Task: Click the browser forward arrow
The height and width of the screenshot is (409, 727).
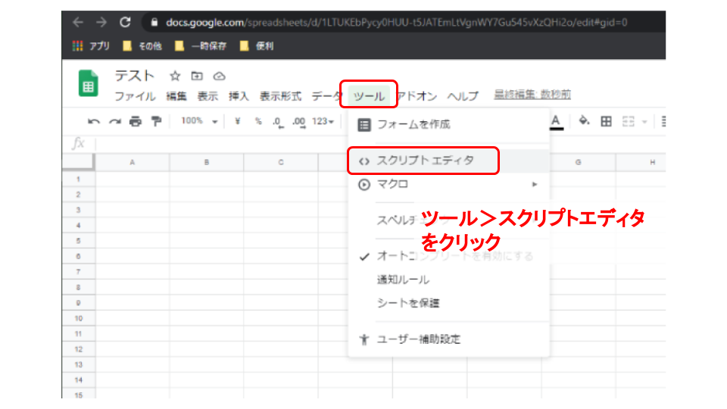Action: [101, 22]
